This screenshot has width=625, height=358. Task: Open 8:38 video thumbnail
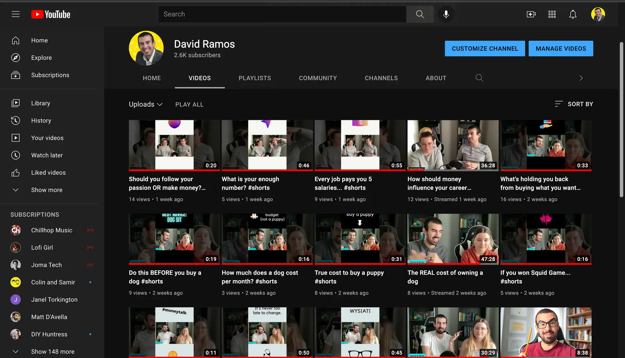546,332
